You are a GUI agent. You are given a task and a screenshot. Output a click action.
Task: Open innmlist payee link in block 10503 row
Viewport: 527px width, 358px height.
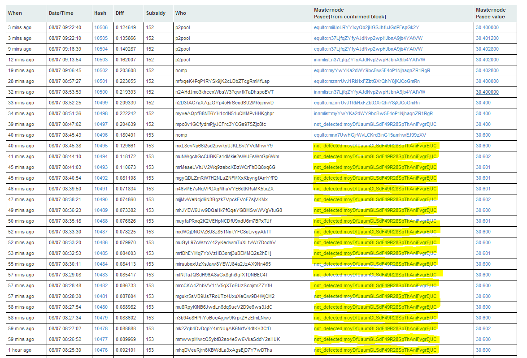click(x=370, y=60)
